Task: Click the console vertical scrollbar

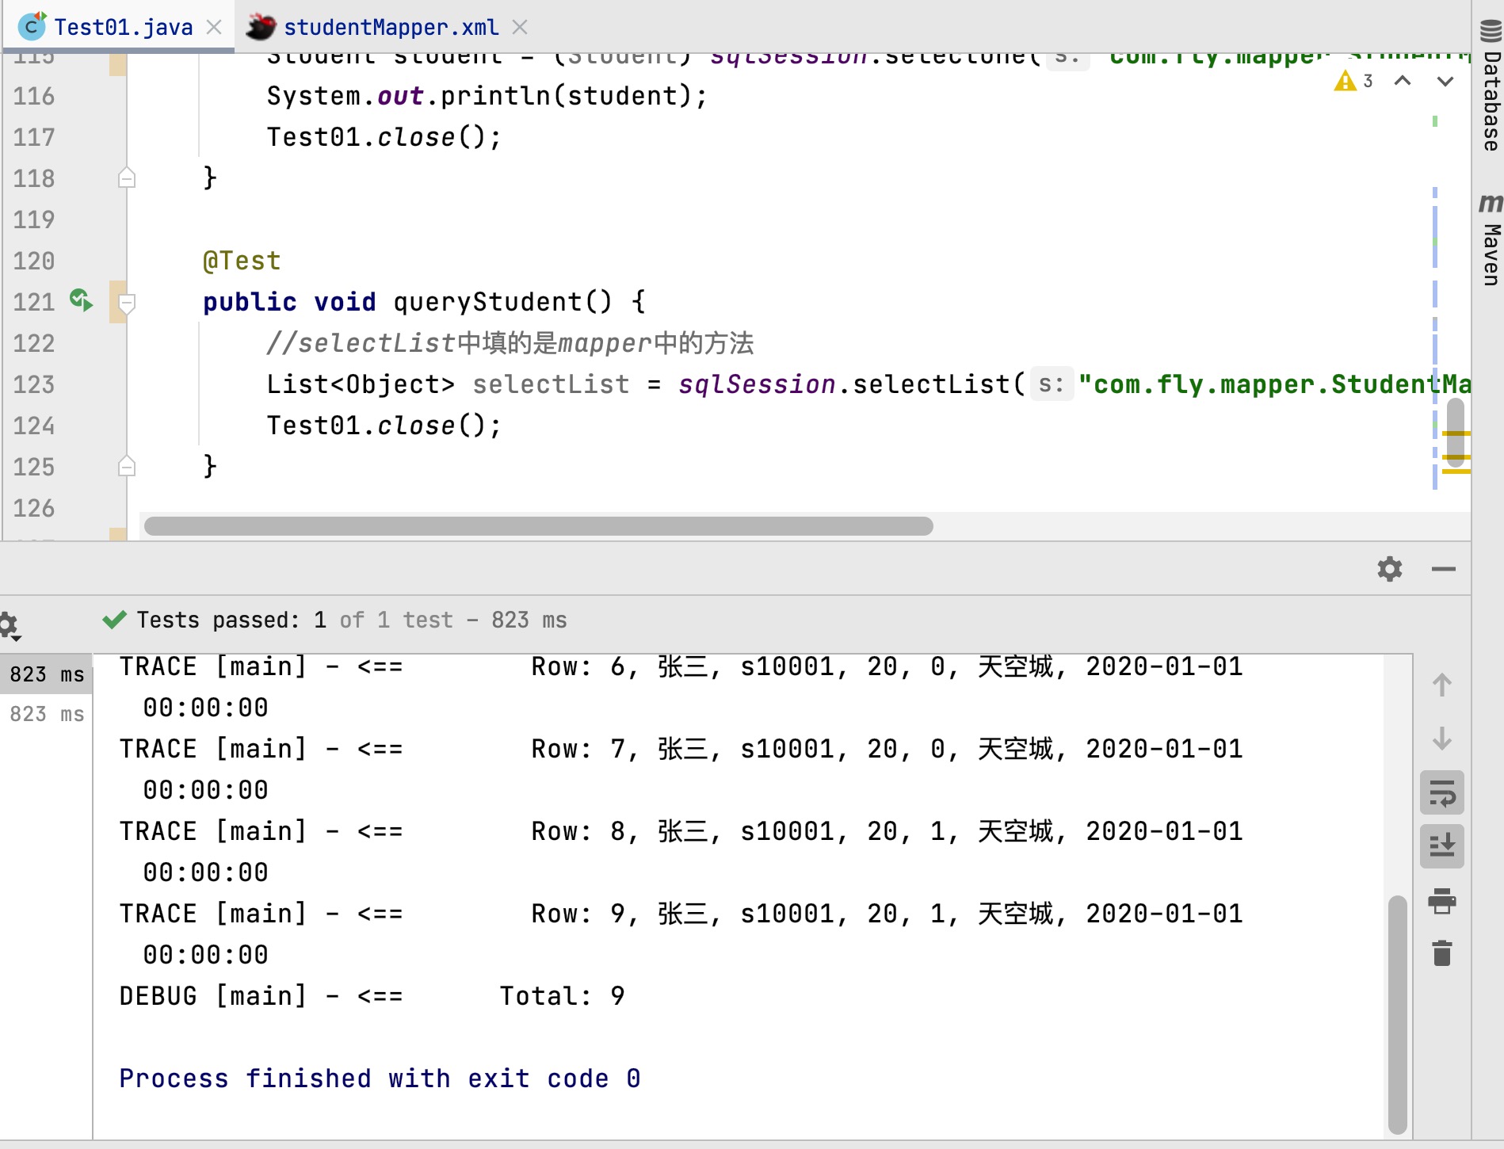Action: pos(1398,1014)
